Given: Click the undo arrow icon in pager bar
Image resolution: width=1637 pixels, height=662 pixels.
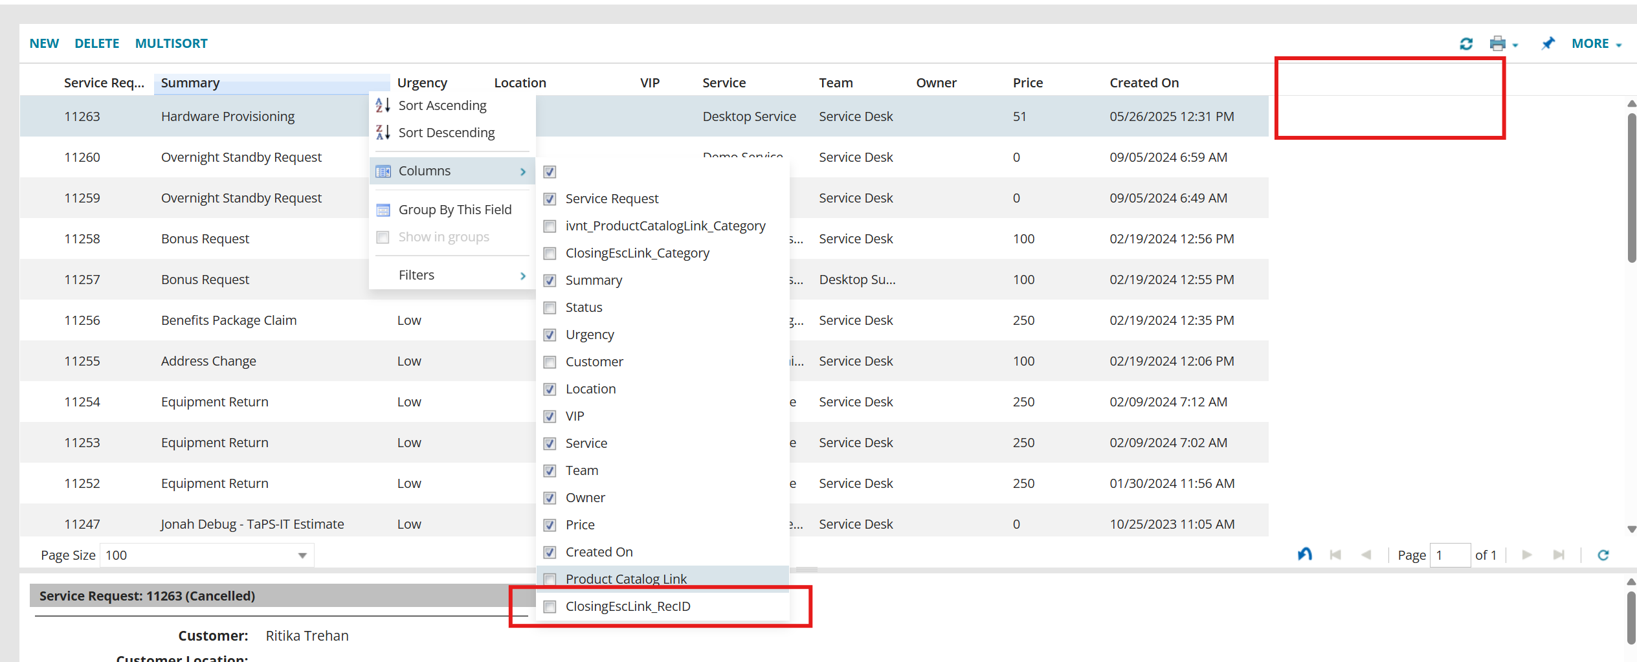Looking at the screenshot, I should 1305,554.
